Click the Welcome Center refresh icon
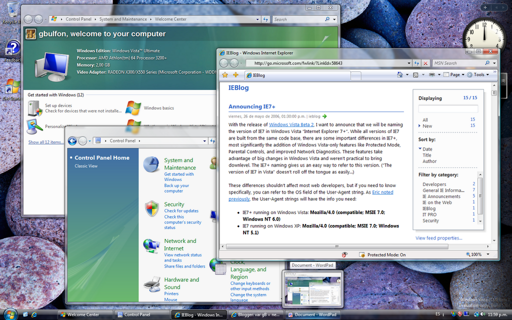The height and width of the screenshot is (320, 512). (x=266, y=19)
